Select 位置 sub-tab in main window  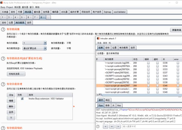click(x=11, y=22)
